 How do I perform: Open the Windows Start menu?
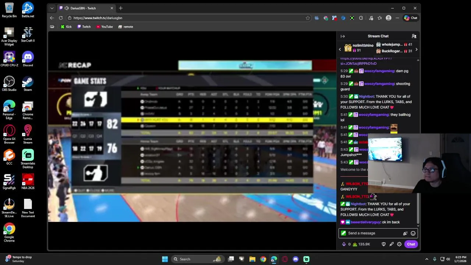pyautogui.click(x=165, y=259)
